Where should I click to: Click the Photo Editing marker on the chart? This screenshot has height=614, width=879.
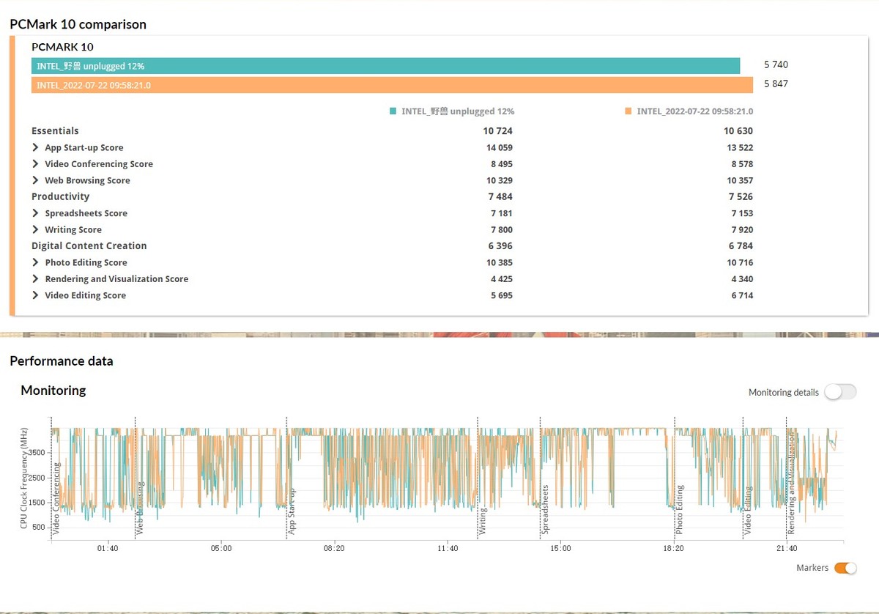[680, 510]
